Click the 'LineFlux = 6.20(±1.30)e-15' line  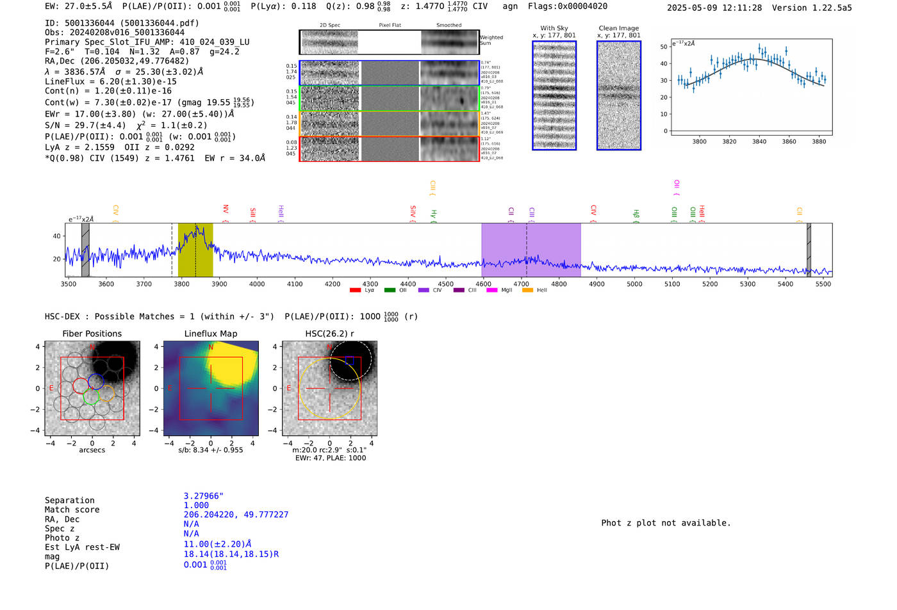coord(111,82)
